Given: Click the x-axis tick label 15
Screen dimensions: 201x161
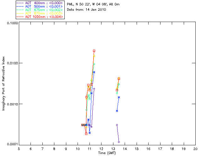Looking at the screenshot, I should pos(137,149).
